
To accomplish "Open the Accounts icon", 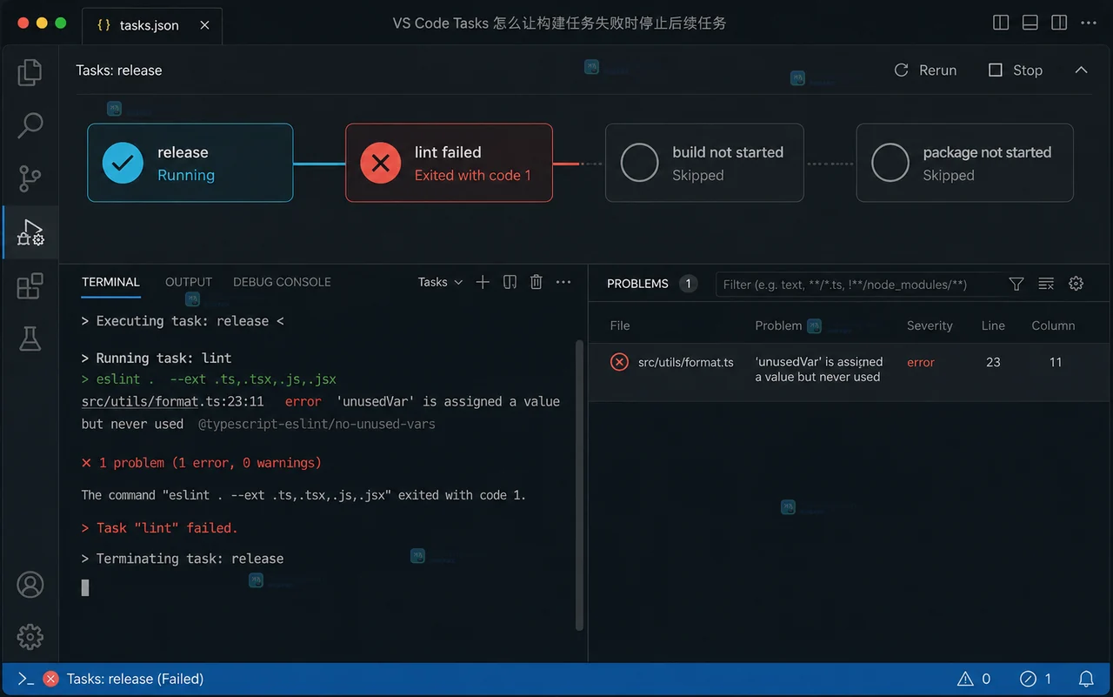I will 30,585.
